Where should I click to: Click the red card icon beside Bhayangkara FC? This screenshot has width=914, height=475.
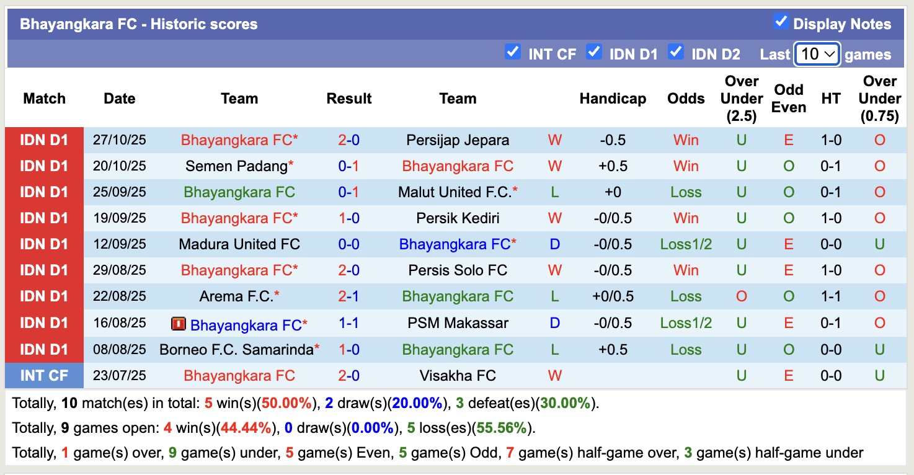coord(179,324)
